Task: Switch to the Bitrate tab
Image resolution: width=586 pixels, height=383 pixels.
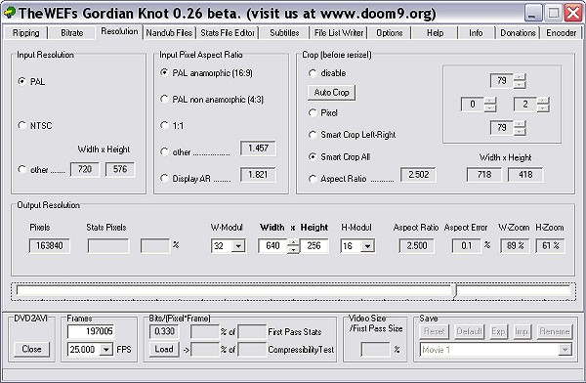Action: 71,33
